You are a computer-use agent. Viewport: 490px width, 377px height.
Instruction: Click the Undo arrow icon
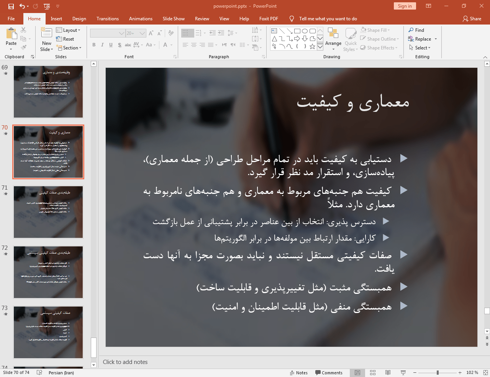point(22,6)
